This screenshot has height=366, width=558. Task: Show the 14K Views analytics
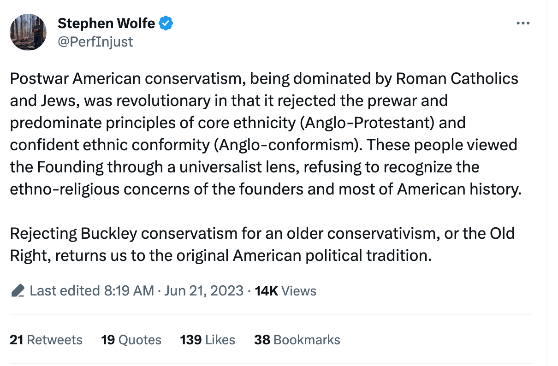[285, 291]
